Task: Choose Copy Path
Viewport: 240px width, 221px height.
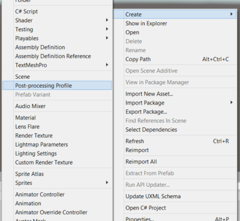Action: 175,59
